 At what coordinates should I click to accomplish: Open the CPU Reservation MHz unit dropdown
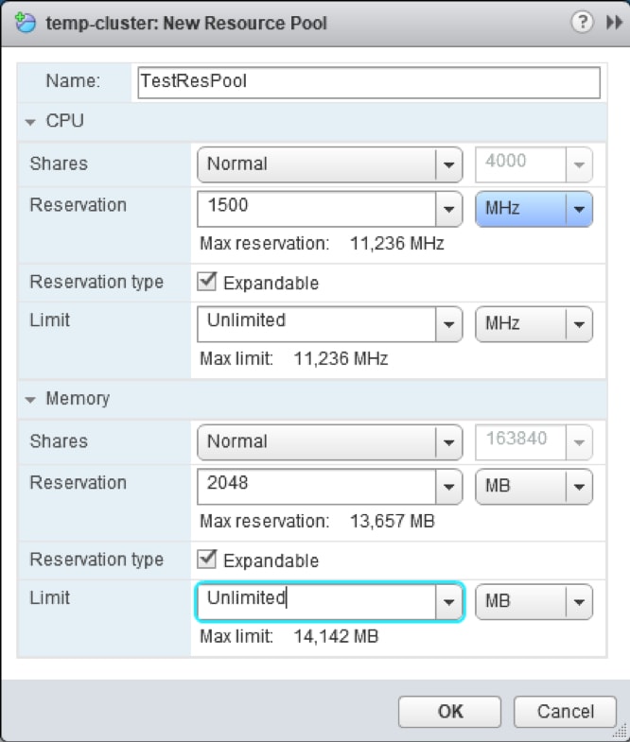click(x=578, y=209)
